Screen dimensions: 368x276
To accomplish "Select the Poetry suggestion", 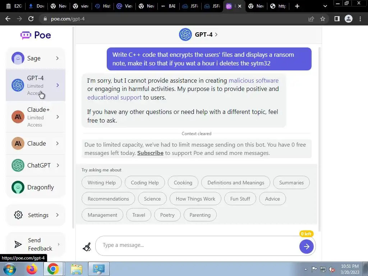I will 167,215.
